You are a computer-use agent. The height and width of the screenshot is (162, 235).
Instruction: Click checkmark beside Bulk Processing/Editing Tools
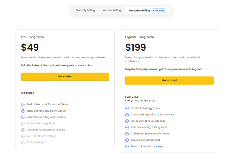pyautogui.click(x=127, y=127)
